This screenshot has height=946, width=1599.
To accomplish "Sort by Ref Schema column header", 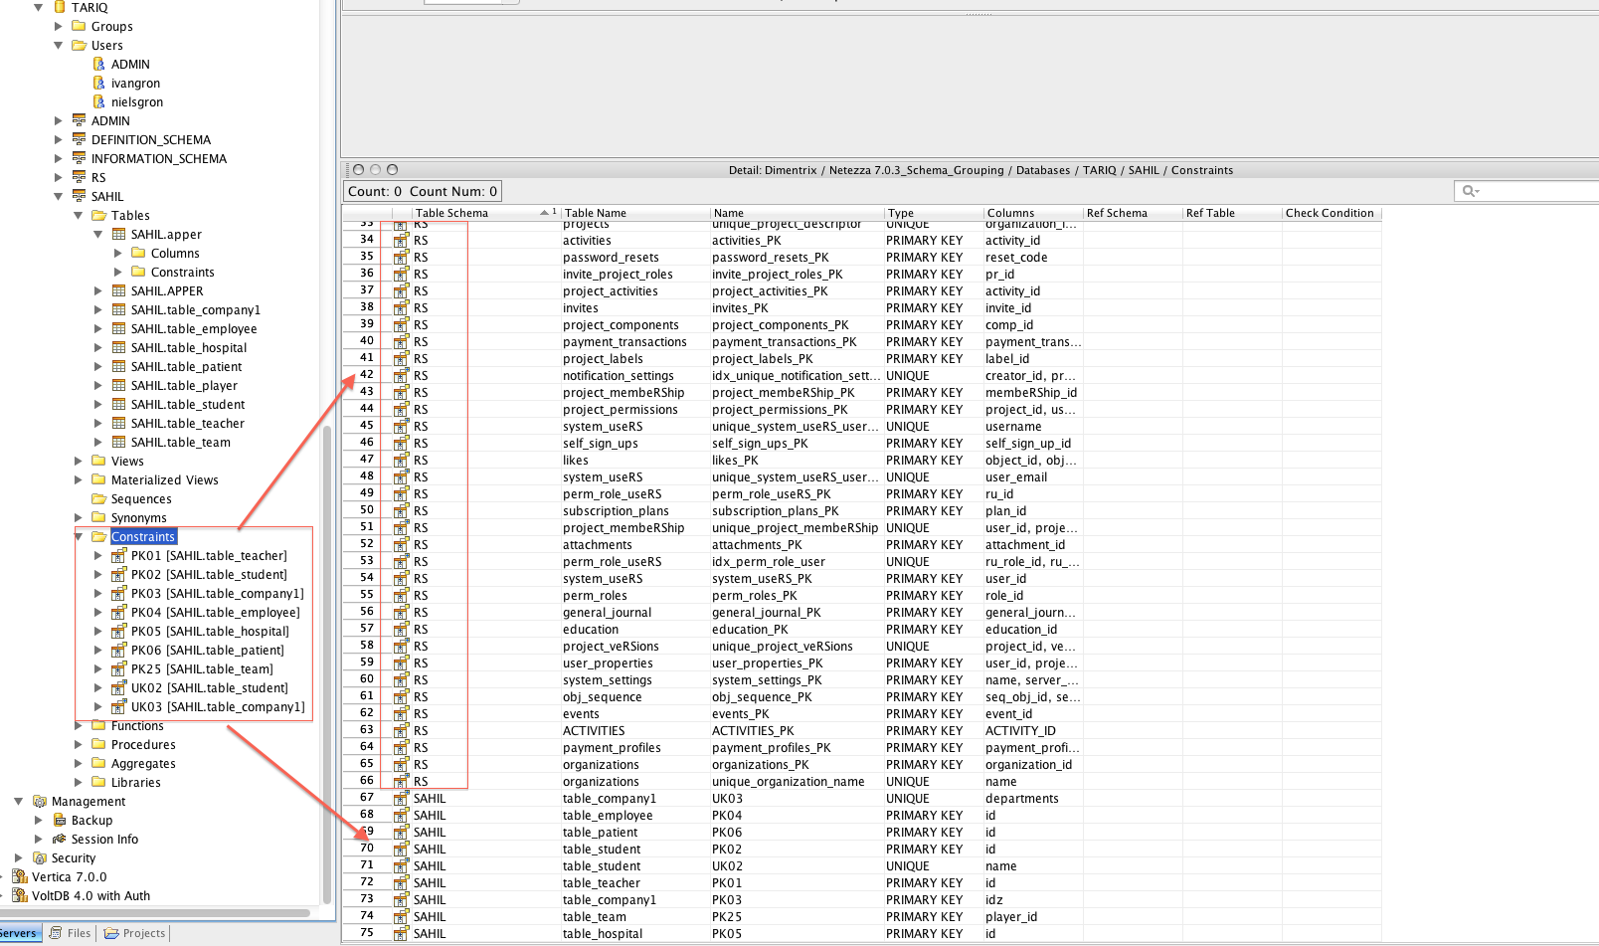I will click(x=1133, y=213).
